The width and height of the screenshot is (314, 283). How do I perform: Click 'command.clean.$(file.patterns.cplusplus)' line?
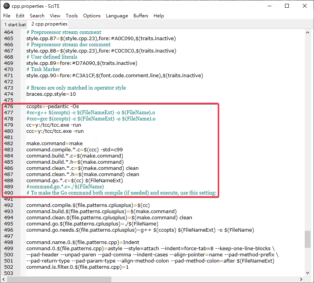(109, 218)
